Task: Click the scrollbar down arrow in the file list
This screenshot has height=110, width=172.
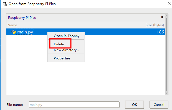Action: click(x=166, y=93)
